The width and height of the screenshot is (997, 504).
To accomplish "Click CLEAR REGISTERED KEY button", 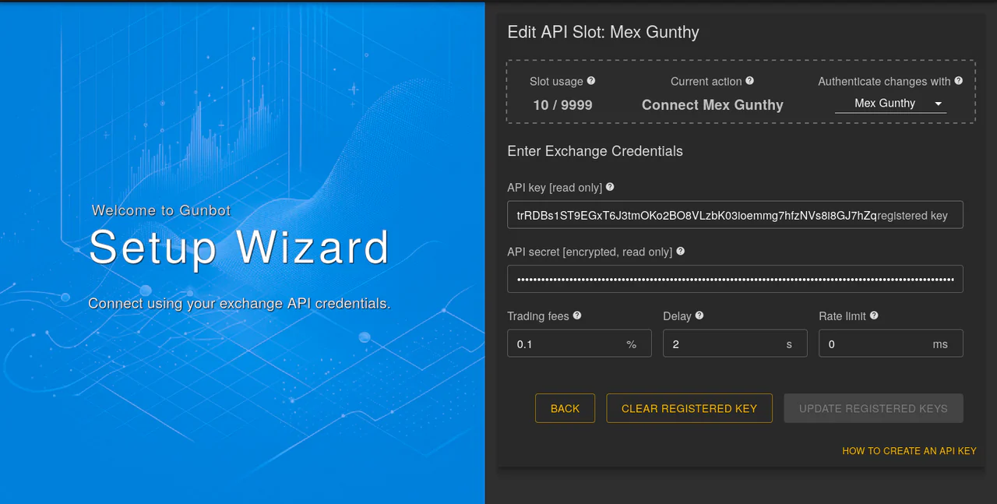I will click(x=689, y=408).
